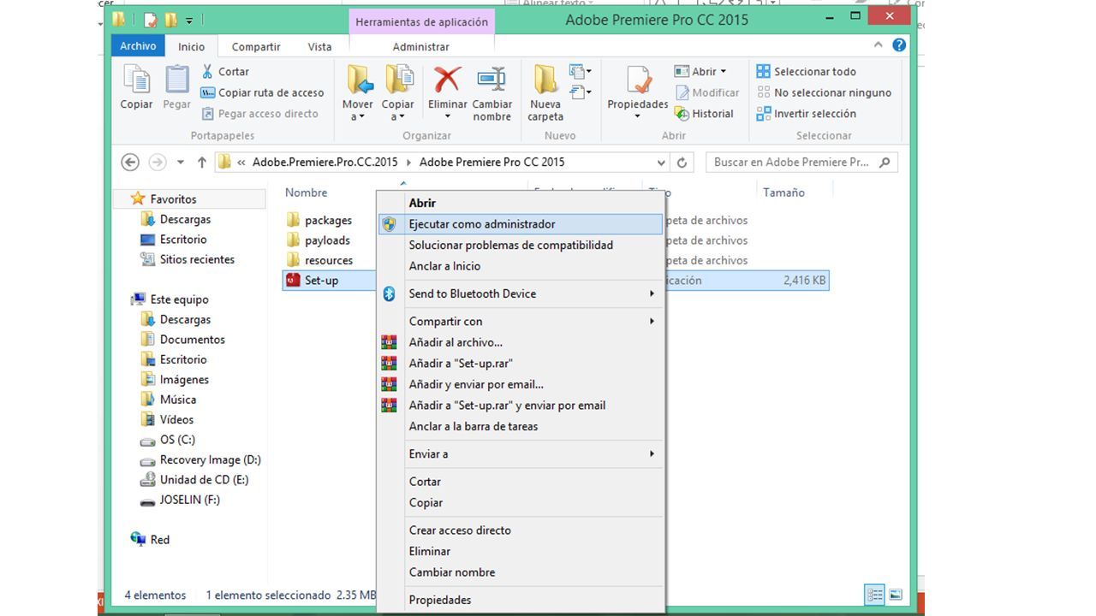Image resolution: width=1096 pixels, height=616 pixels.
Task: Switch to details view icon
Action: coord(874,595)
